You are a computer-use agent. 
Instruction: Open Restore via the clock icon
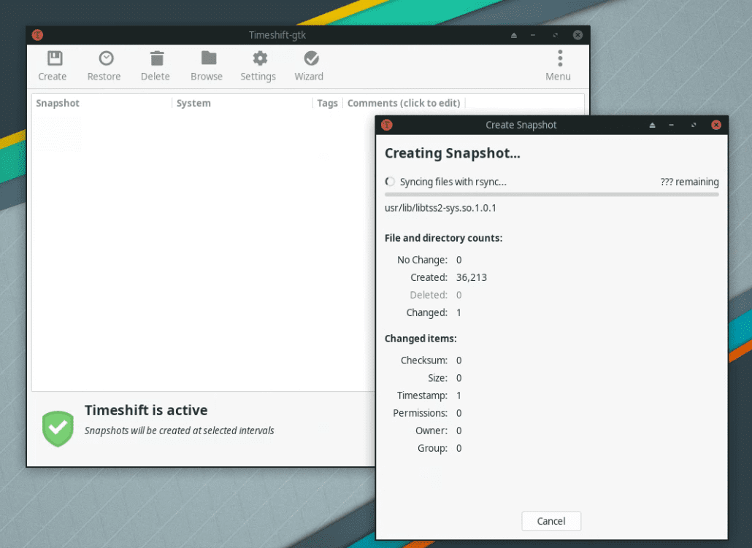tap(106, 58)
